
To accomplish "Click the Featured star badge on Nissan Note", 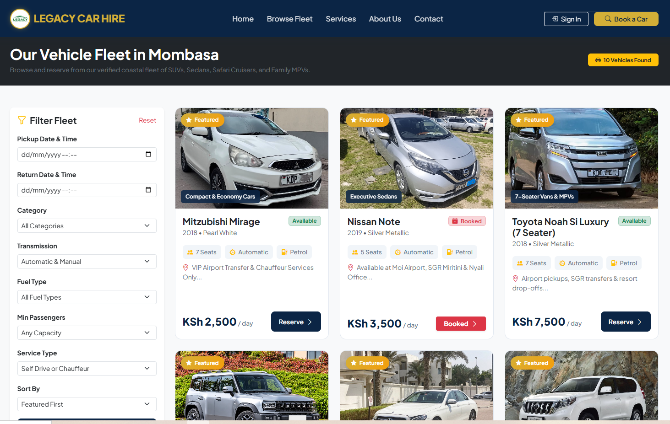I will tap(367, 120).
